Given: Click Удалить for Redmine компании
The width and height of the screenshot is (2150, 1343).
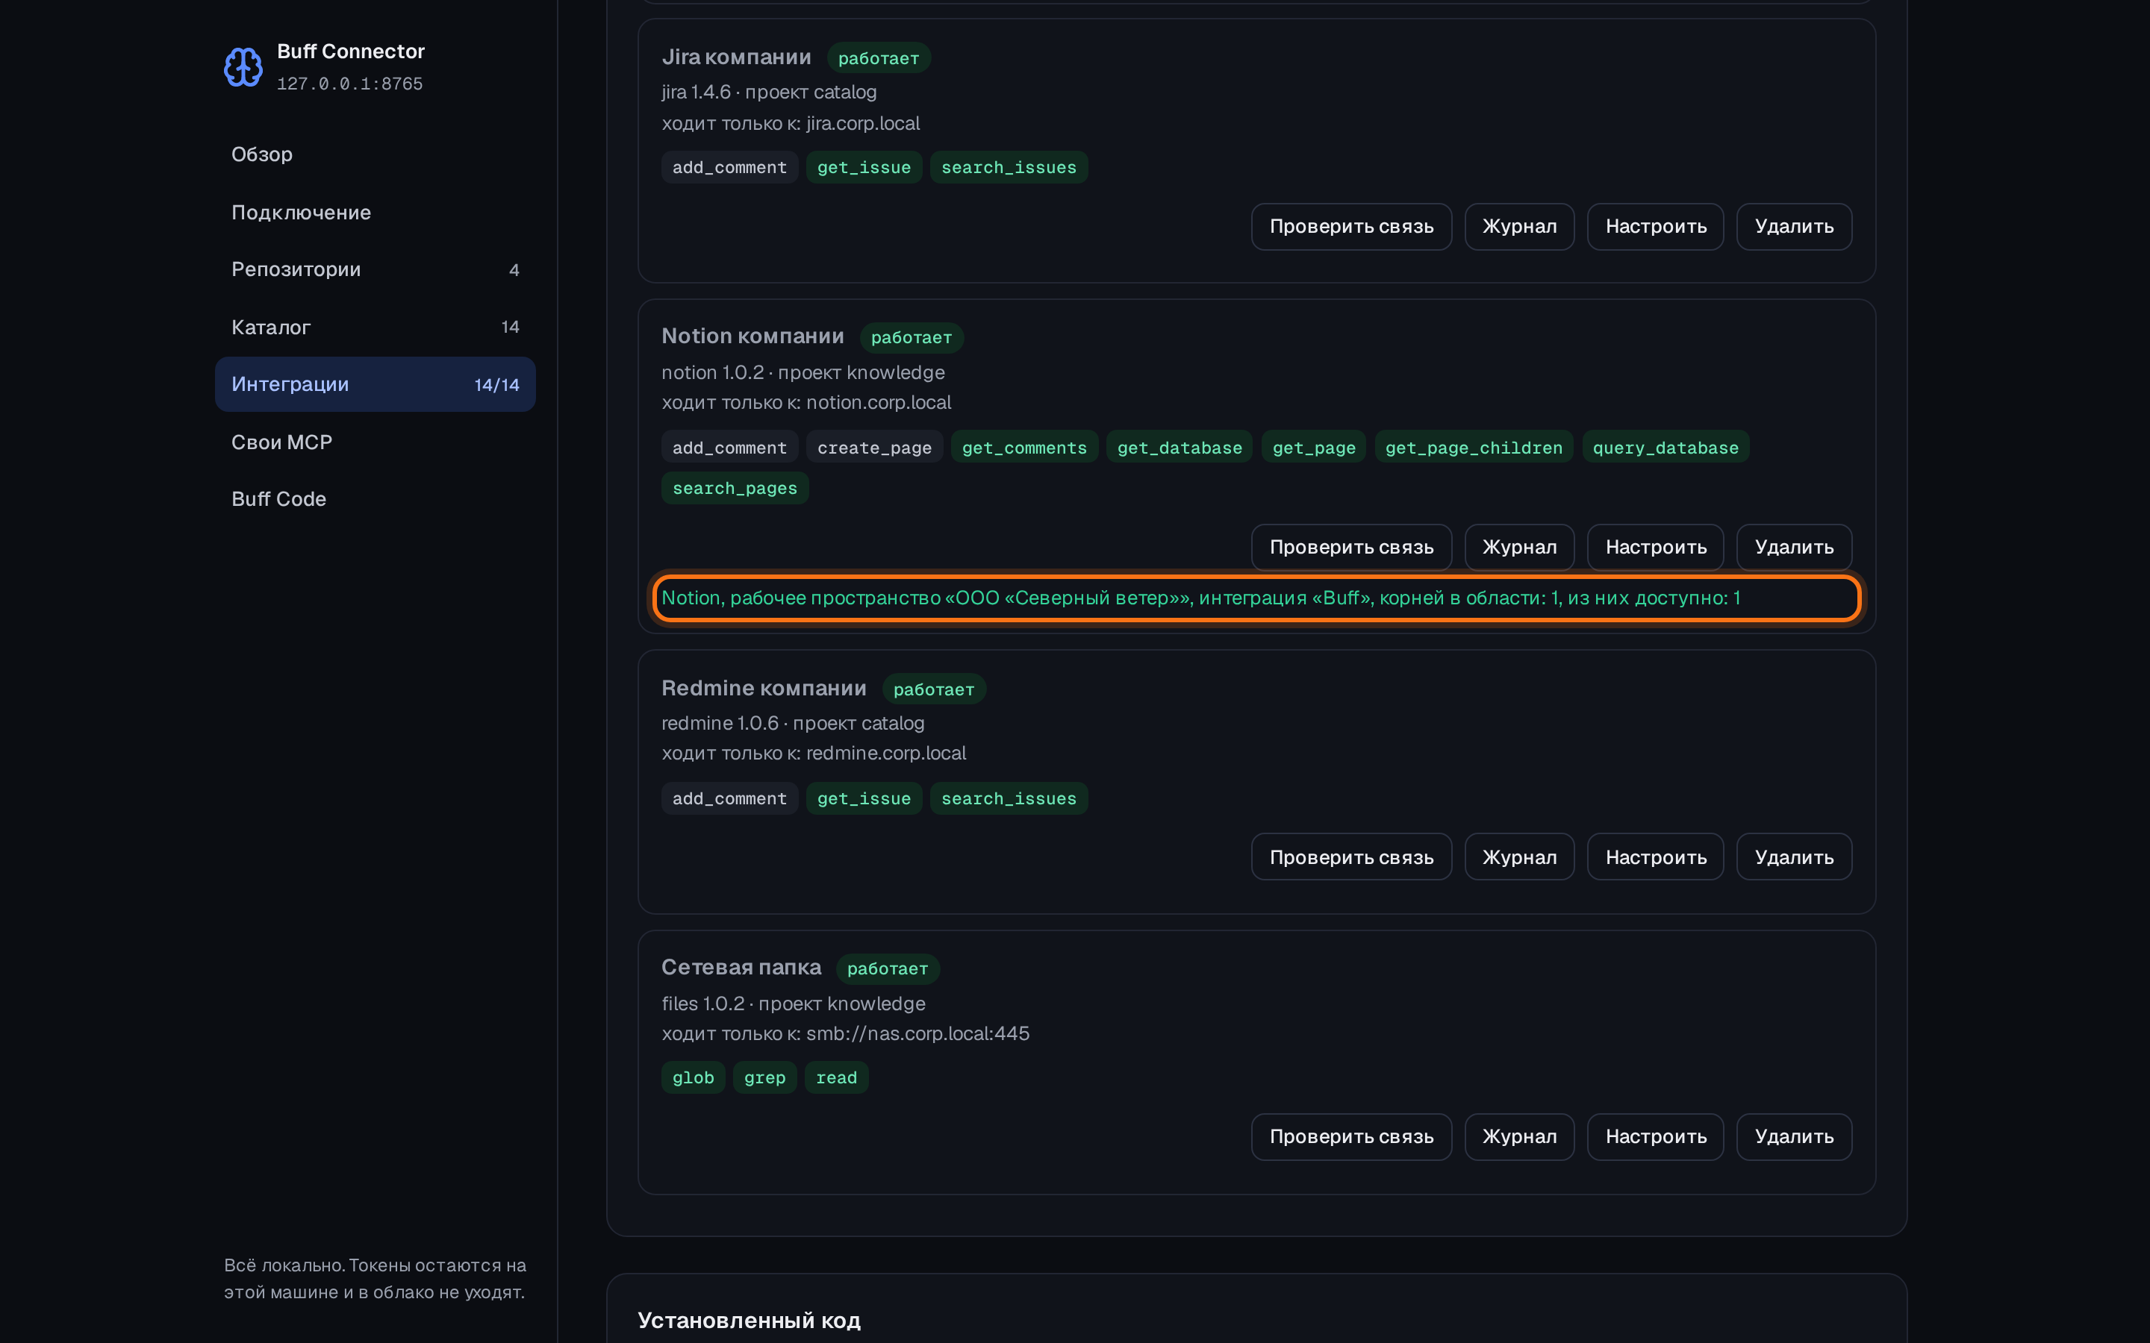Looking at the screenshot, I should point(1794,857).
